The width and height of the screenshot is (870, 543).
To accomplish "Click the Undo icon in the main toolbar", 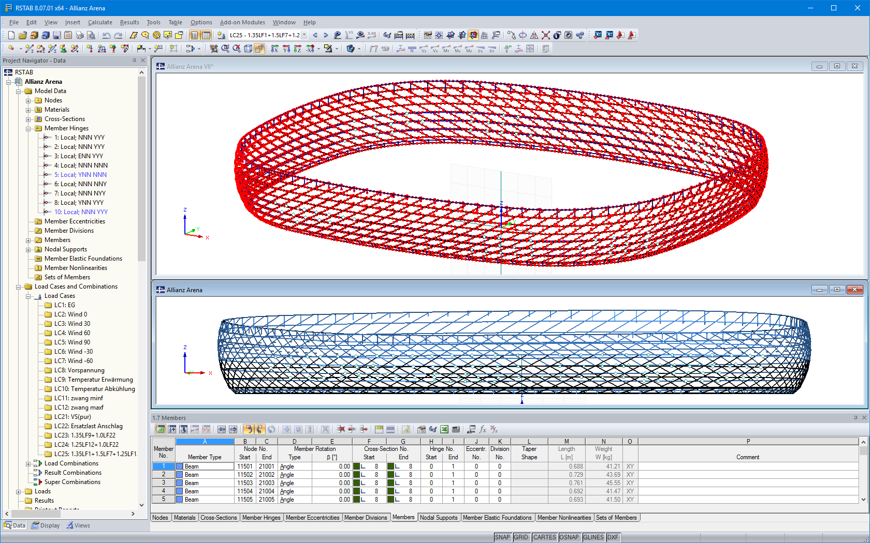I will point(106,35).
